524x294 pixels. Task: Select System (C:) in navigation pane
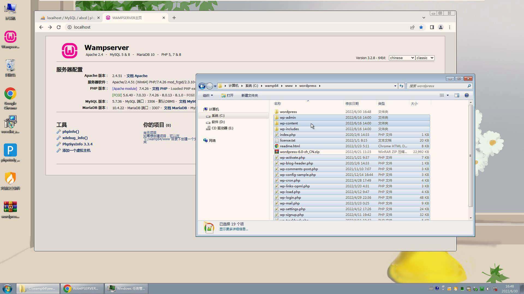tap(218, 116)
